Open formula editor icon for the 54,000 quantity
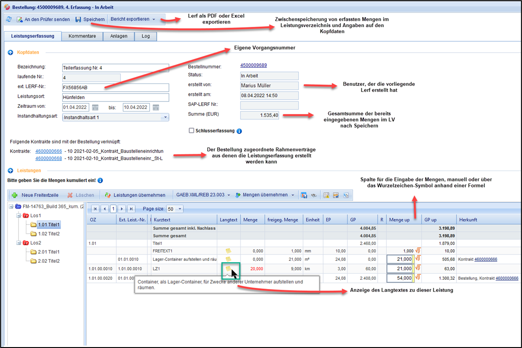 click(418, 278)
